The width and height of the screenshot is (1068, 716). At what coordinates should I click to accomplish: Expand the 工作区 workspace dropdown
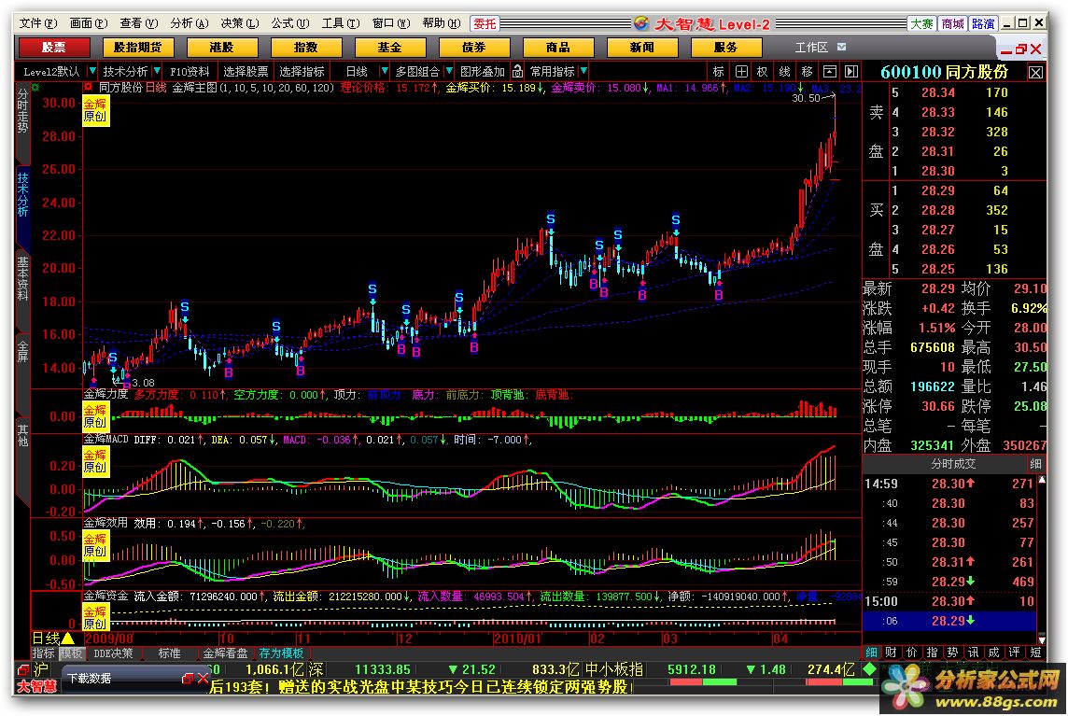click(841, 47)
